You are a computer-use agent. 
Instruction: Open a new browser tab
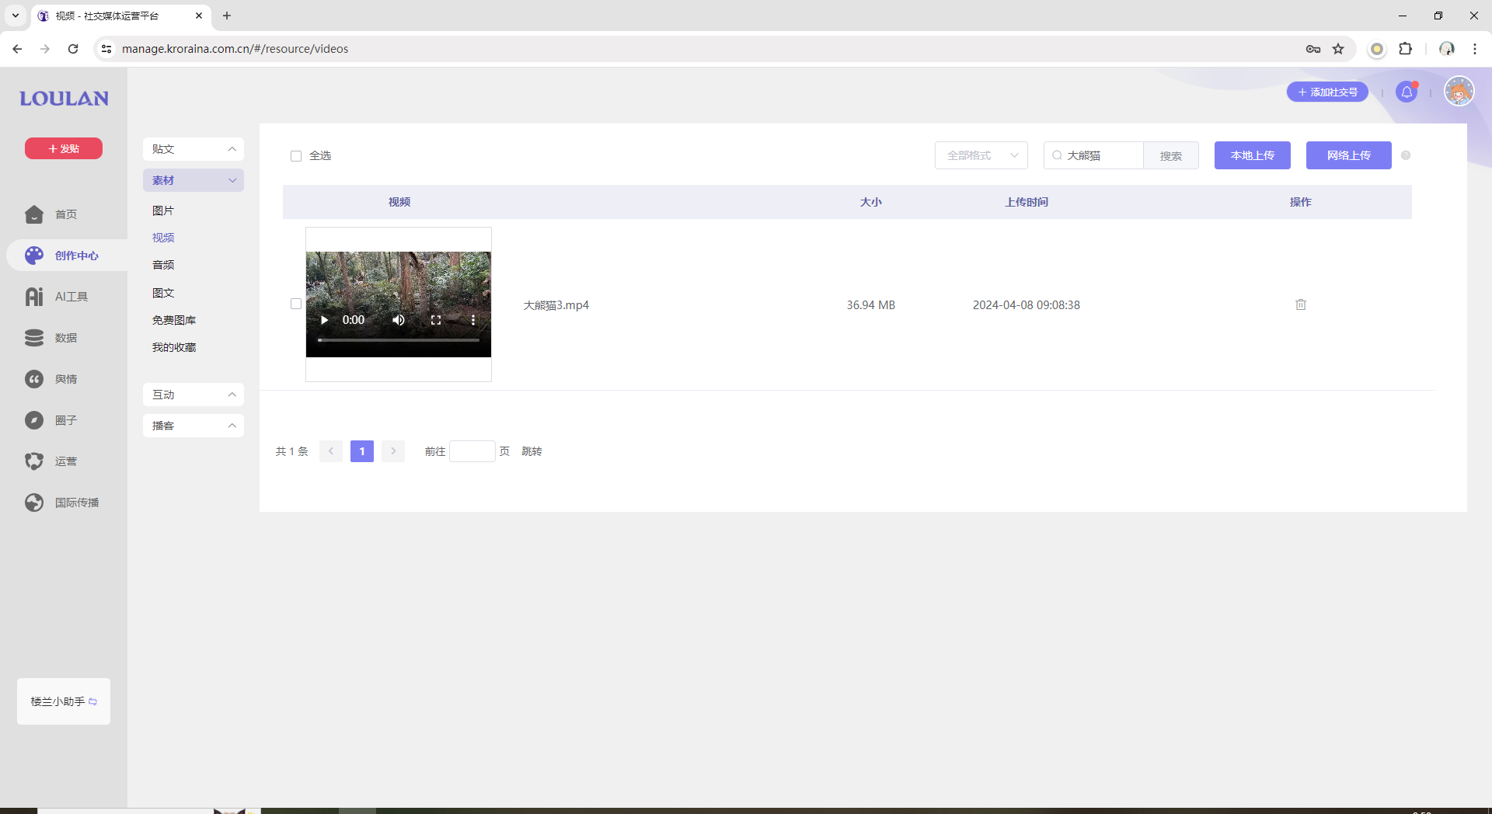[x=227, y=16]
